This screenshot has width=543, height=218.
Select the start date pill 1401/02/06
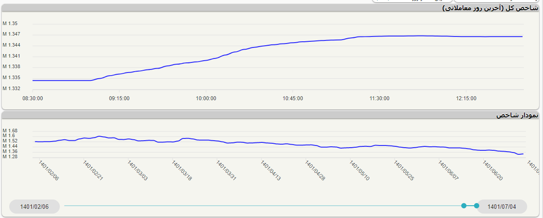[34, 207]
